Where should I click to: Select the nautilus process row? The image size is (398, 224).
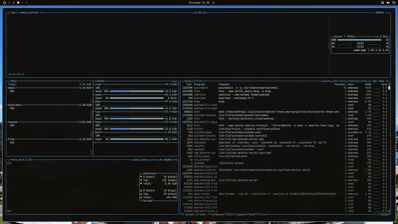click(285, 95)
